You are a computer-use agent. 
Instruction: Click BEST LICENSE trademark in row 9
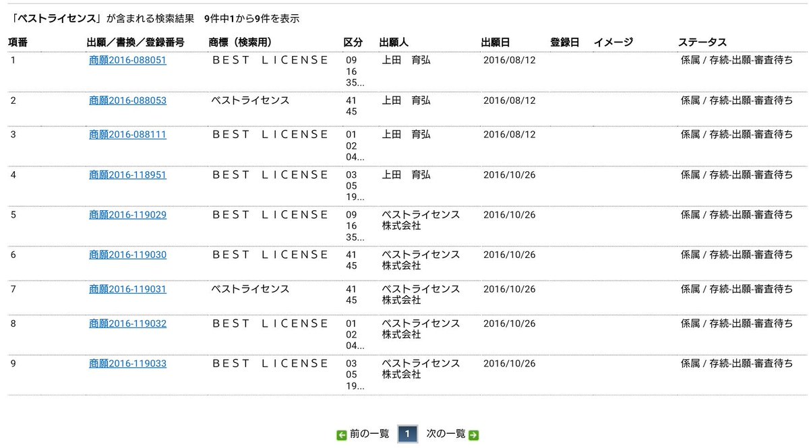(271, 364)
